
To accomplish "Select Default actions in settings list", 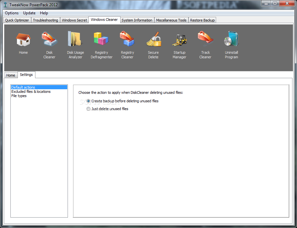I will [39, 87].
